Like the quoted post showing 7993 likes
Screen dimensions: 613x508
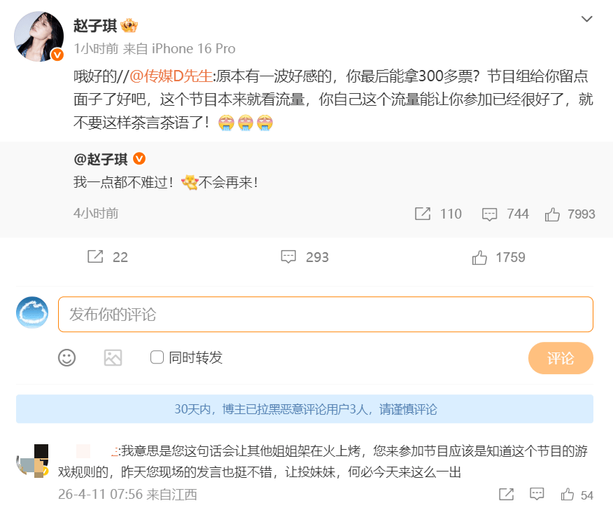pyautogui.click(x=553, y=214)
